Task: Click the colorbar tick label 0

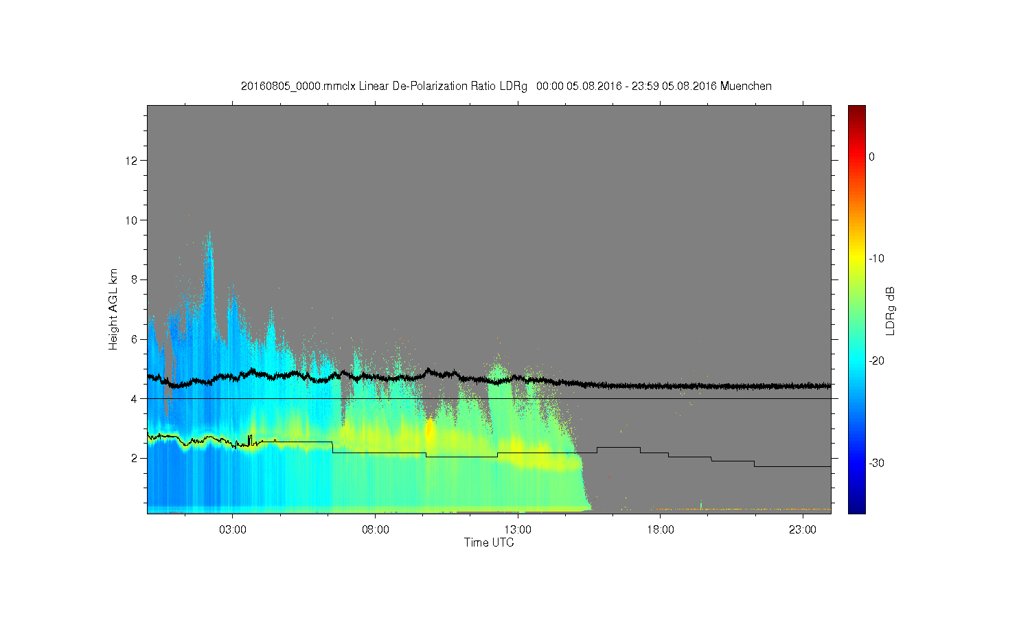Action: tap(872, 157)
